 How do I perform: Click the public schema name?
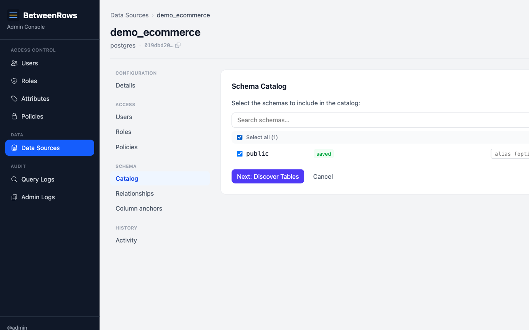point(257,154)
